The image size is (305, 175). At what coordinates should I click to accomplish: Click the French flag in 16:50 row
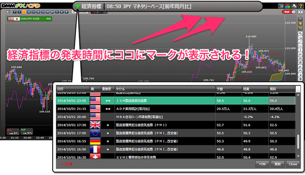[95, 149]
